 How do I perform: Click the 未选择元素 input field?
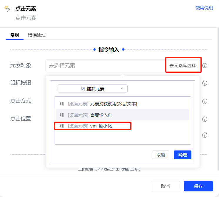pos(104,65)
